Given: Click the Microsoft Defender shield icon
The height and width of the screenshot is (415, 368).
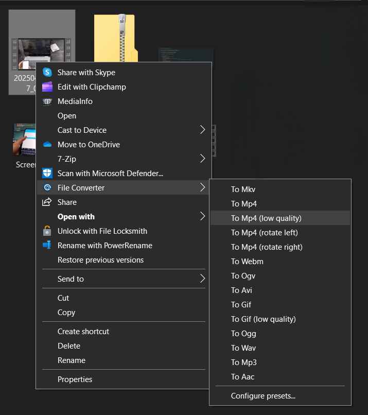Looking at the screenshot, I should [x=47, y=174].
